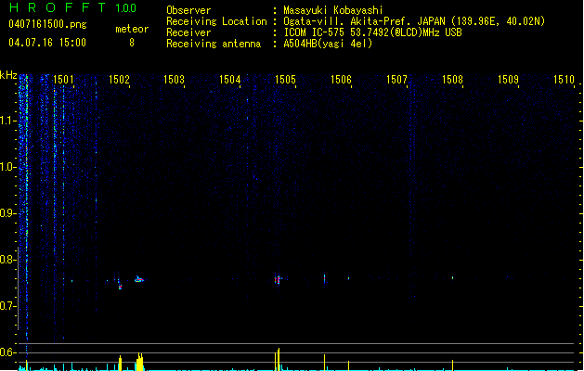The image size is (584, 371).
Task: Click the yellow power spike near 1502:20
Action: (x=139, y=362)
